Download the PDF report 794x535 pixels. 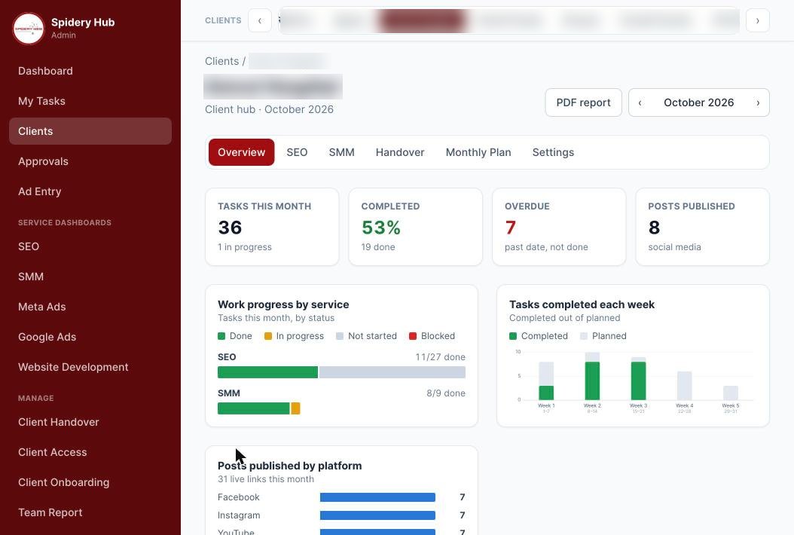click(x=583, y=102)
